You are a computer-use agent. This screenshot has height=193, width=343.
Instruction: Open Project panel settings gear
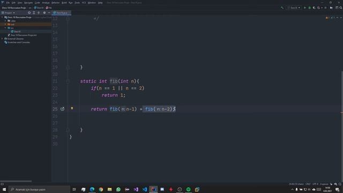pos(44,13)
